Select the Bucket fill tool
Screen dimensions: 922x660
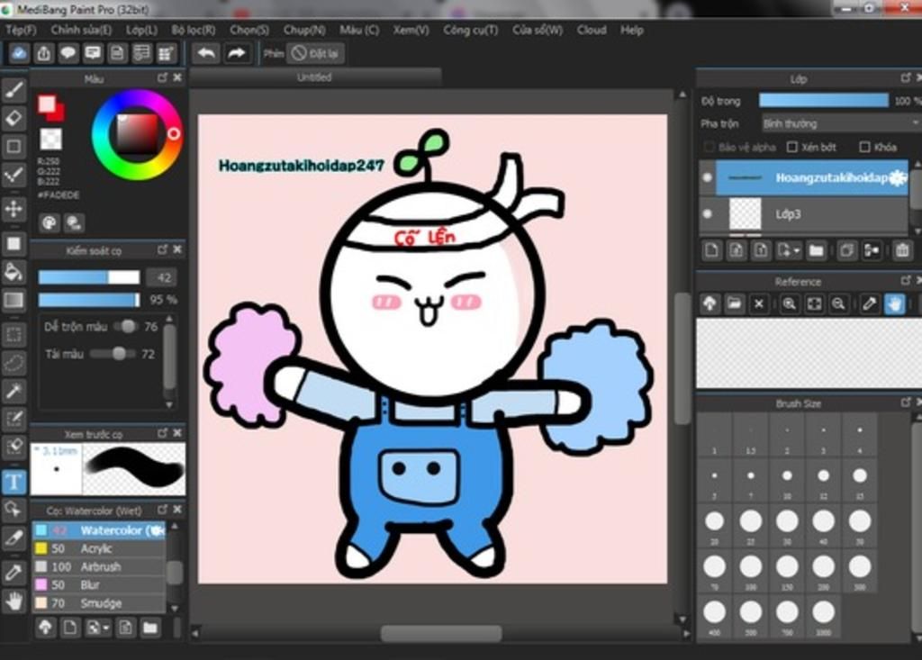point(14,272)
